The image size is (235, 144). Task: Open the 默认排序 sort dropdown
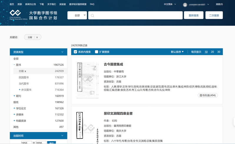pos(177,52)
